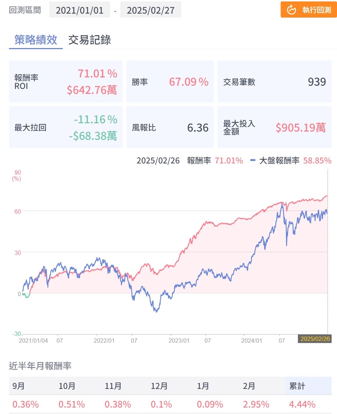Click the 最大拉回 stat card
This screenshot has width=337, height=414.
[x=66, y=127]
